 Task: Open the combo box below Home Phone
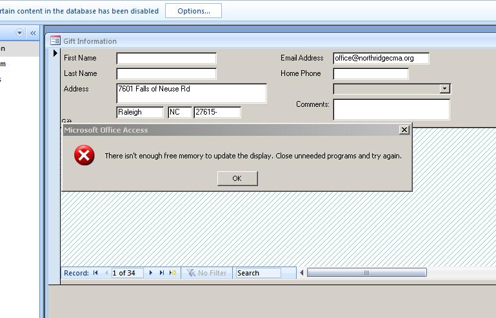[444, 89]
